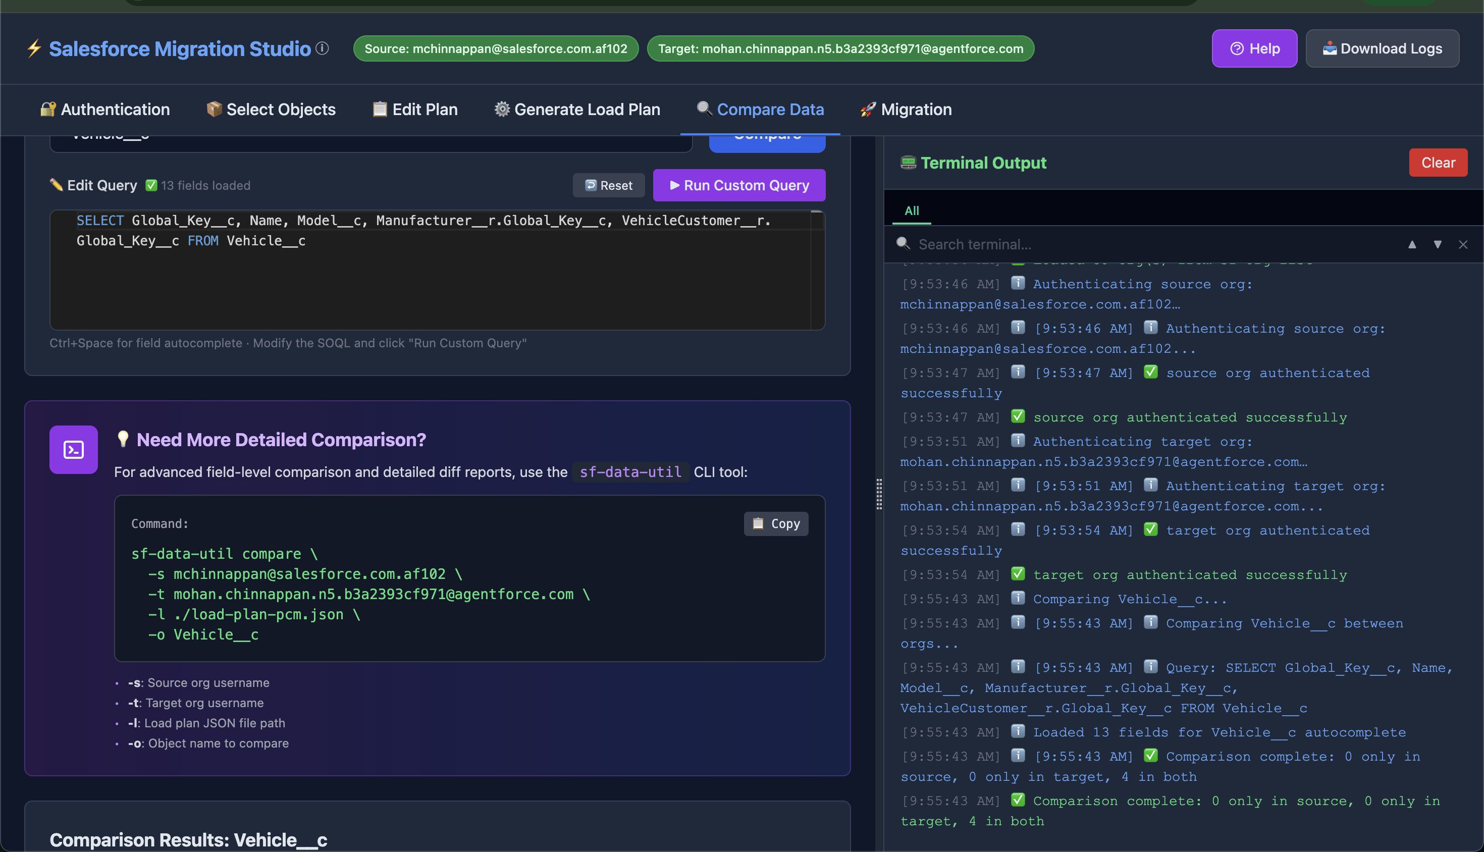
Task: Copy the sf-data-util command
Action: point(776,524)
